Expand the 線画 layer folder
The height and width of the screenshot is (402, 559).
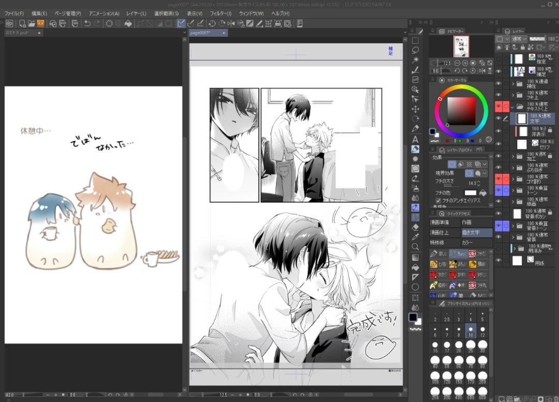coord(513,202)
